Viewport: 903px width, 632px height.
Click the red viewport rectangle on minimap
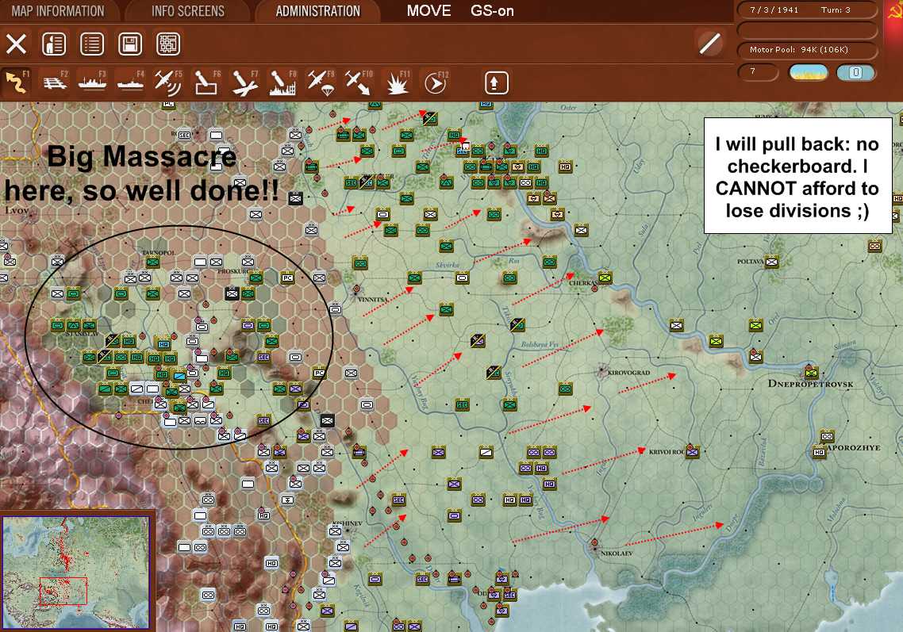click(63, 591)
